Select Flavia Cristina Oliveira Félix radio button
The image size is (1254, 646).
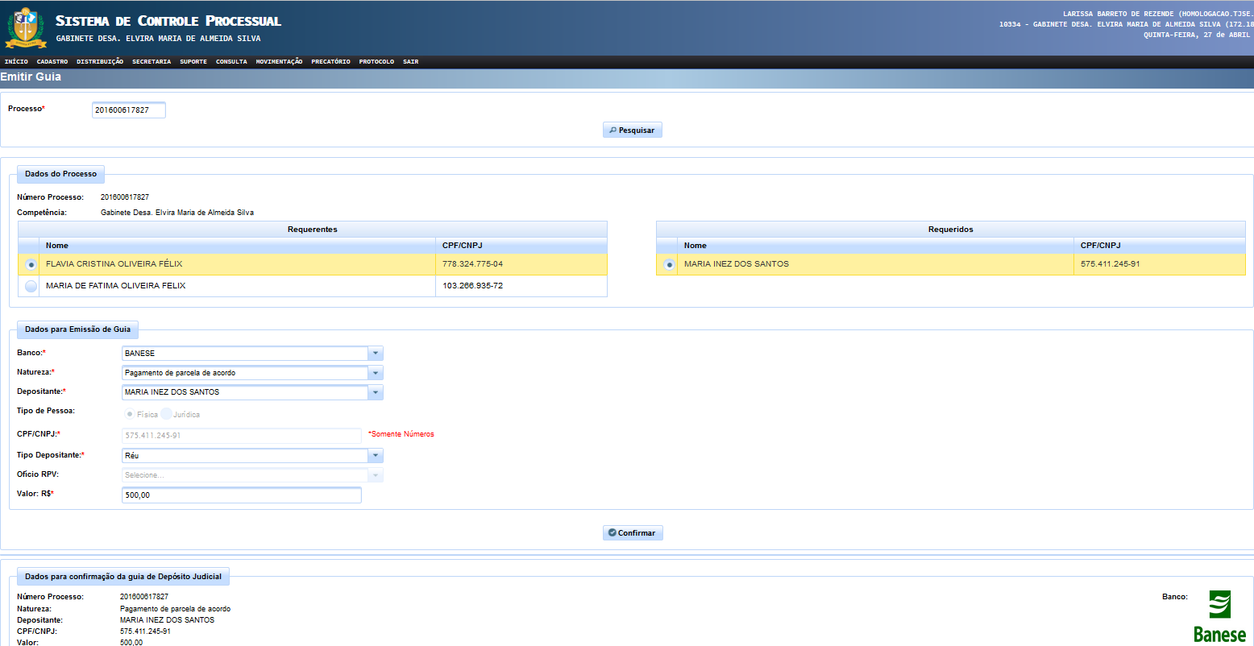tap(31, 264)
